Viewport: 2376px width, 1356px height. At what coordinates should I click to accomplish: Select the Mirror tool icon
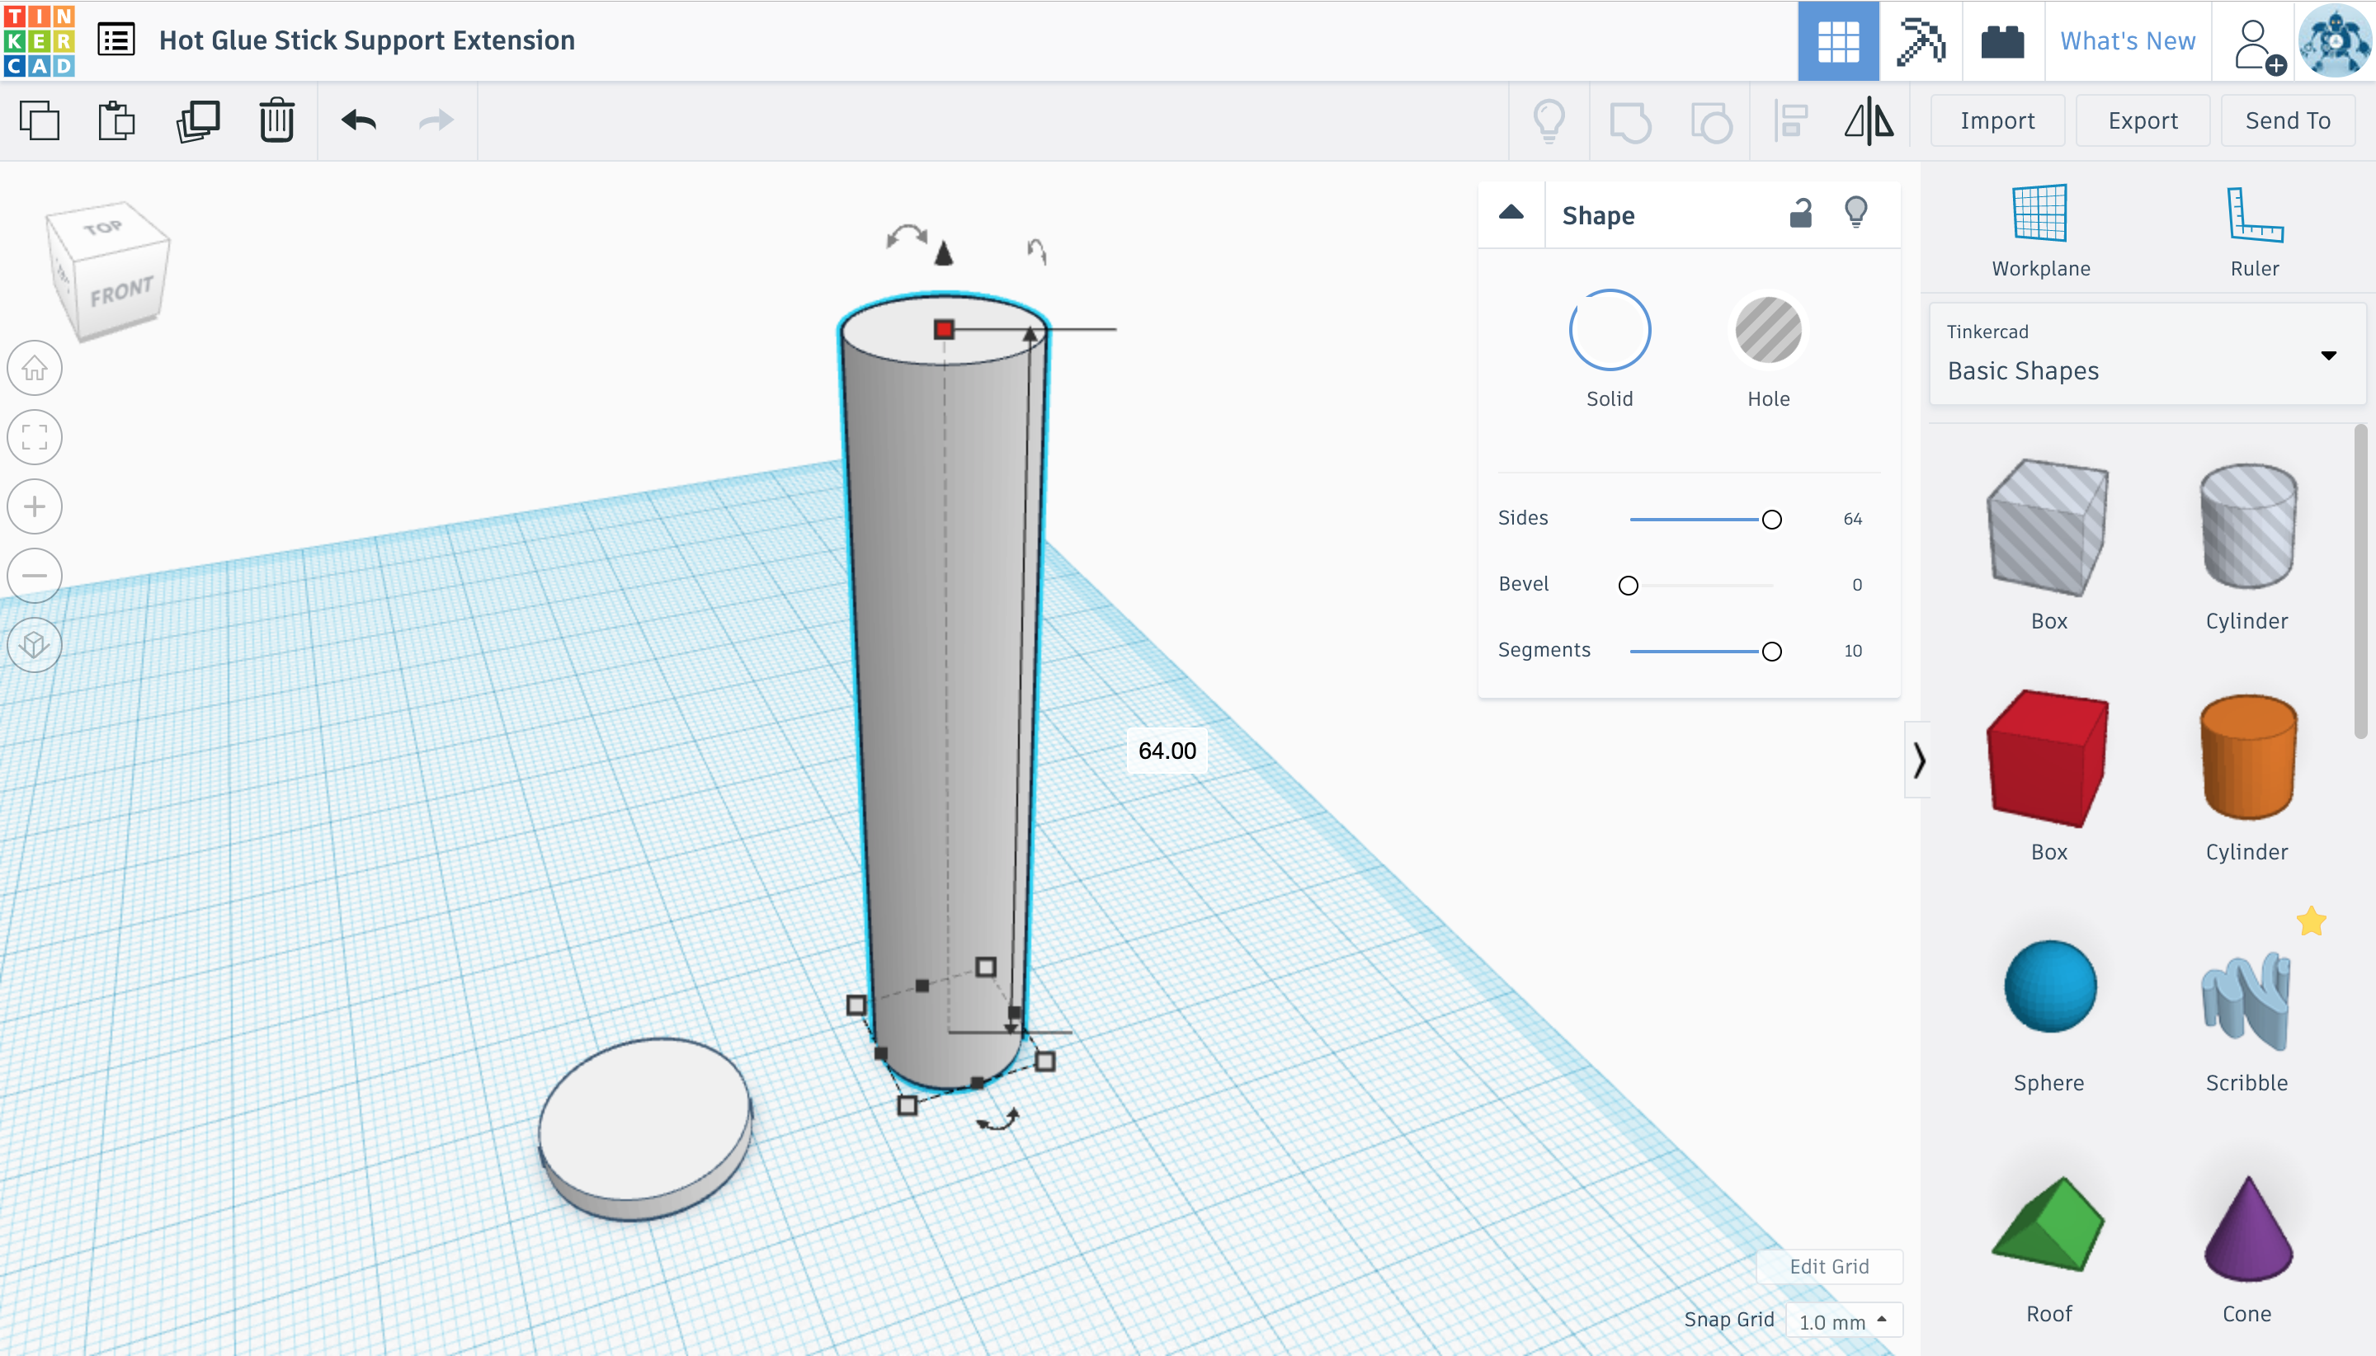coord(1869,121)
